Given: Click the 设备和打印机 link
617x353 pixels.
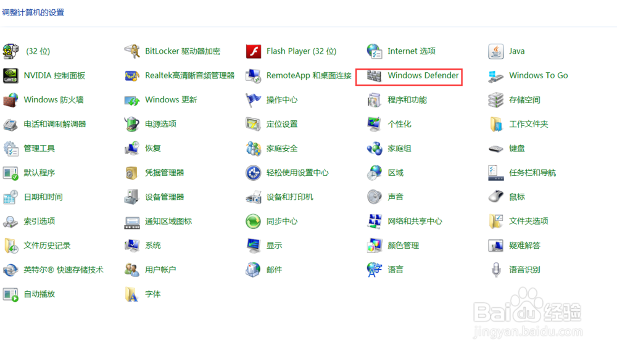Looking at the screenshot, I should (289, 197).
